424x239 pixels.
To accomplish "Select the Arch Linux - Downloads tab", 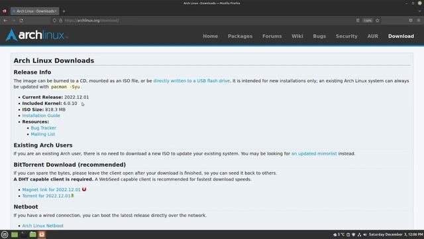I will [x=34, y=11].
